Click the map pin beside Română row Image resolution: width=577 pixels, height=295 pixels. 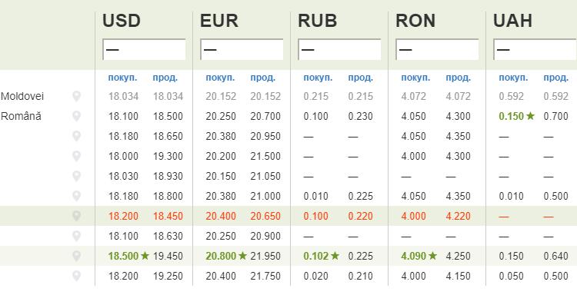(76, 117)
